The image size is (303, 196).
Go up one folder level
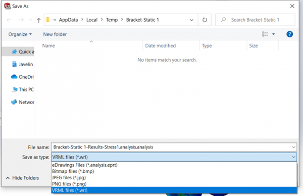39,20
